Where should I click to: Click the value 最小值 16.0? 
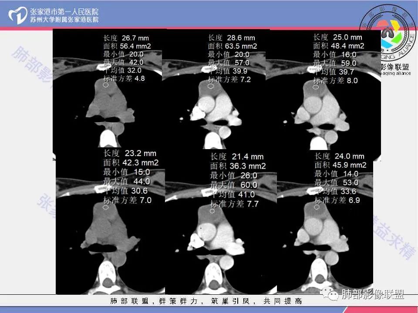tap(335, 55)
